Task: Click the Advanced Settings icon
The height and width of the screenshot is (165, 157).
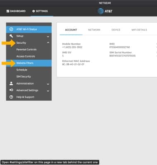Action: pyautogui.click(x=11, y=90)
